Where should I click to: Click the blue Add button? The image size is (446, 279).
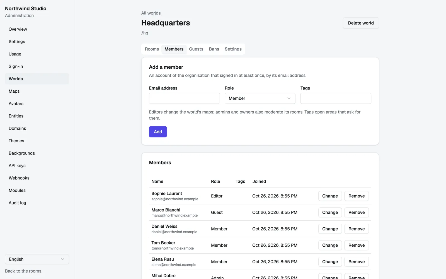158,132
